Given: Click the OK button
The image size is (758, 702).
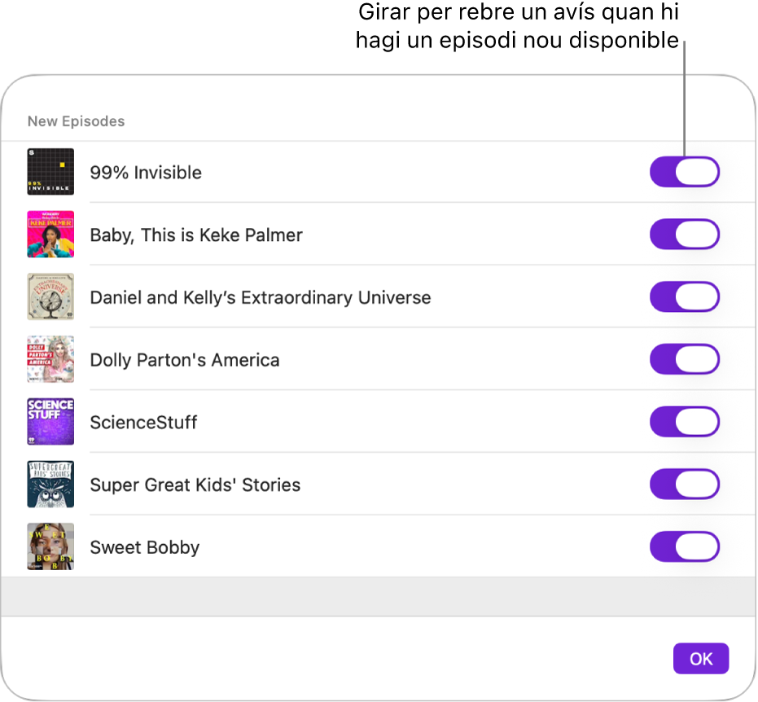Looking at the screenshot, I should coord(701,658).
